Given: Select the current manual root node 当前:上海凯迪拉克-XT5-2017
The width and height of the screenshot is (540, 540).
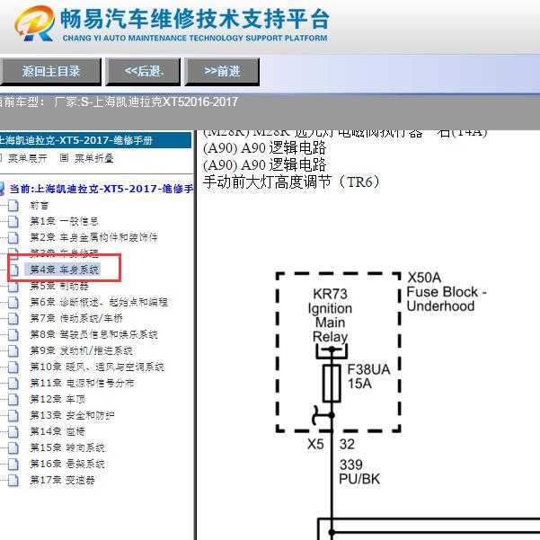Looking at the screenshot, I should (x=101, y=189).
